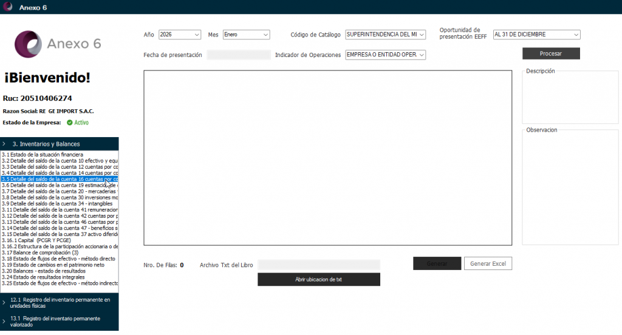
Task: Select 3.20 Balances - estado de resultados
Action: pyautogui.click(x=60, y=271)
